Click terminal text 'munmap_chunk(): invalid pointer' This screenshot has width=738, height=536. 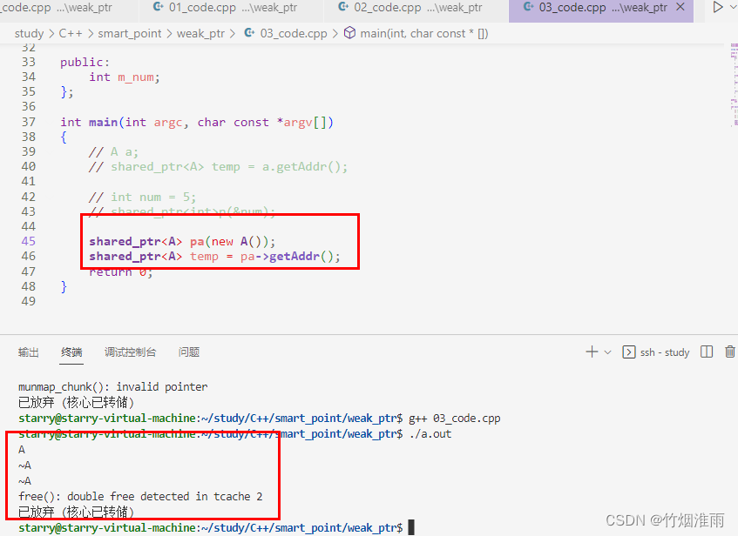click(112, 387)
